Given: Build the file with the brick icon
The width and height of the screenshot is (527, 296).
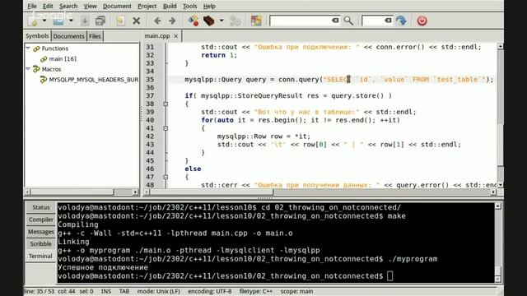Looking at the screenshot, I should (x=208, y=21).
